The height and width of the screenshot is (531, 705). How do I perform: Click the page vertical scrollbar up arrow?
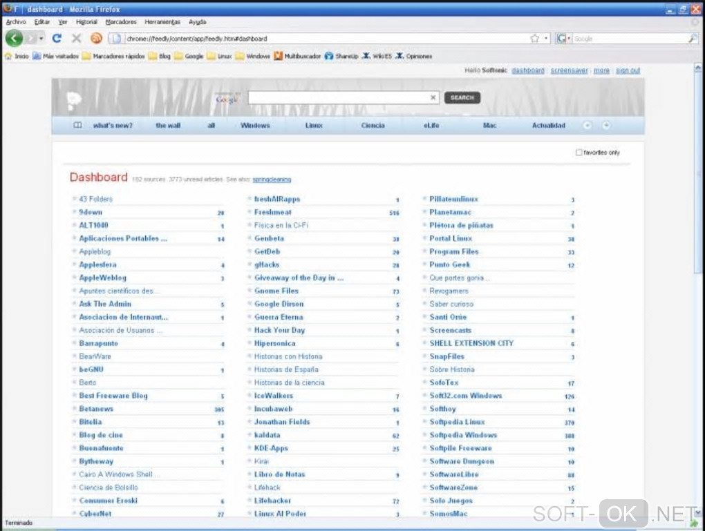[698, 68]
